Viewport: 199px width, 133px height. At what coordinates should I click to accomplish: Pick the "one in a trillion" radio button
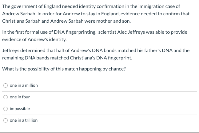[x=6, y=120]
